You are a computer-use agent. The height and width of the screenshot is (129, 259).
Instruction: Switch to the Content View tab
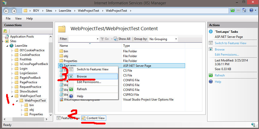tap(94, 118)
